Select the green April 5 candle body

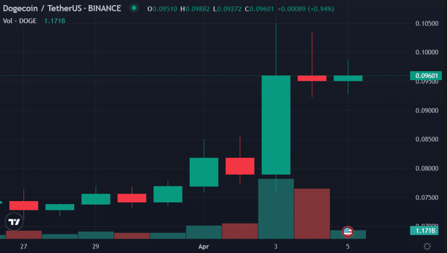(348, 79)
